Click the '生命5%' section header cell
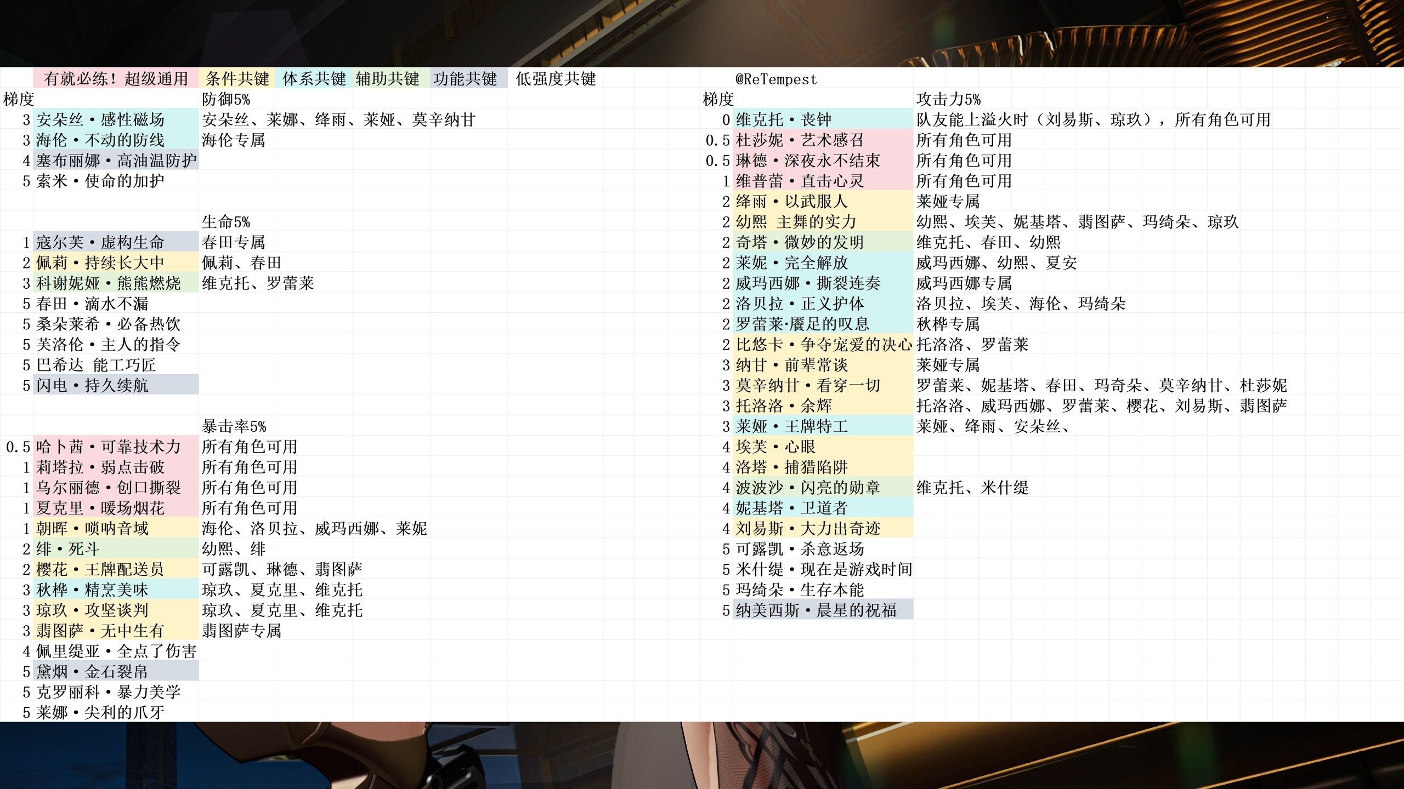Viewport: 1404px width, 789px height. point(226,222)
